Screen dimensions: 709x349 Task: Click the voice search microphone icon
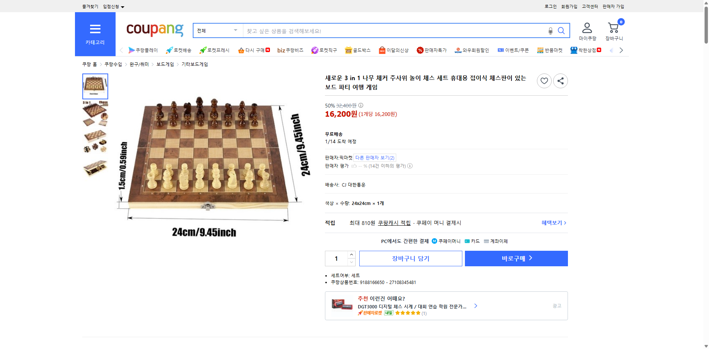550,31
